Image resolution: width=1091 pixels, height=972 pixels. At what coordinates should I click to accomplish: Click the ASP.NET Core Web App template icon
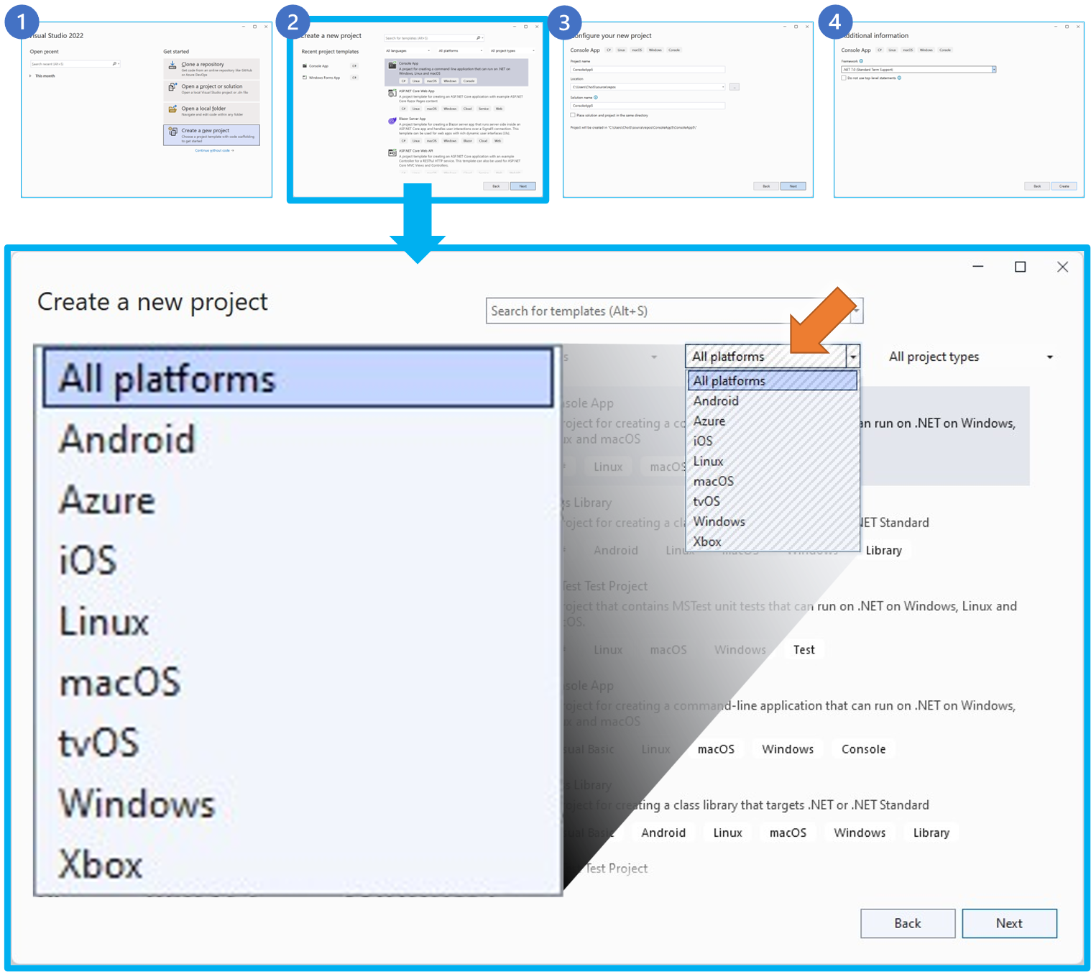(392, 93)
